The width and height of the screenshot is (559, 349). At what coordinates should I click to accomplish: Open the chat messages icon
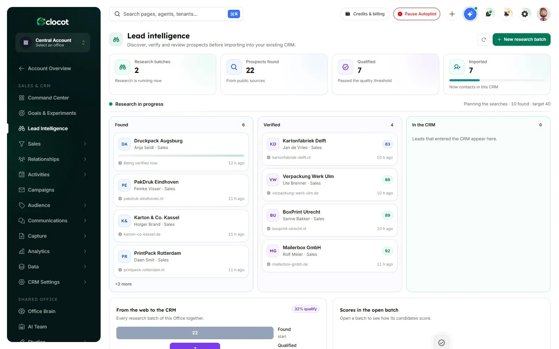(488, 14)
